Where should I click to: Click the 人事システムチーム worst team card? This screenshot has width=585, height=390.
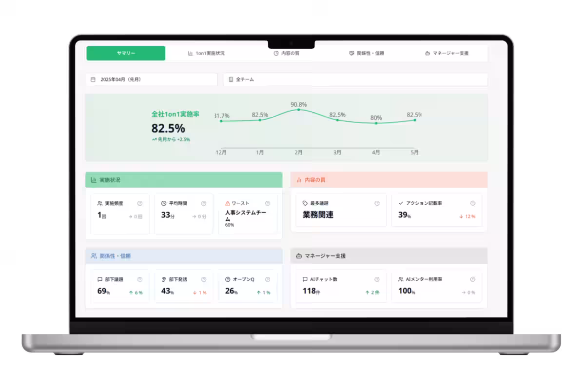248,216
